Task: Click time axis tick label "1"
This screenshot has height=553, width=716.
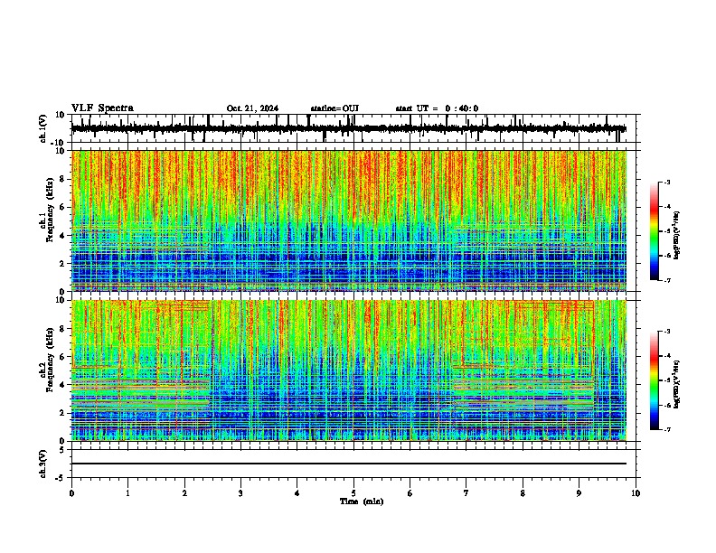Action: pos(127,493)
